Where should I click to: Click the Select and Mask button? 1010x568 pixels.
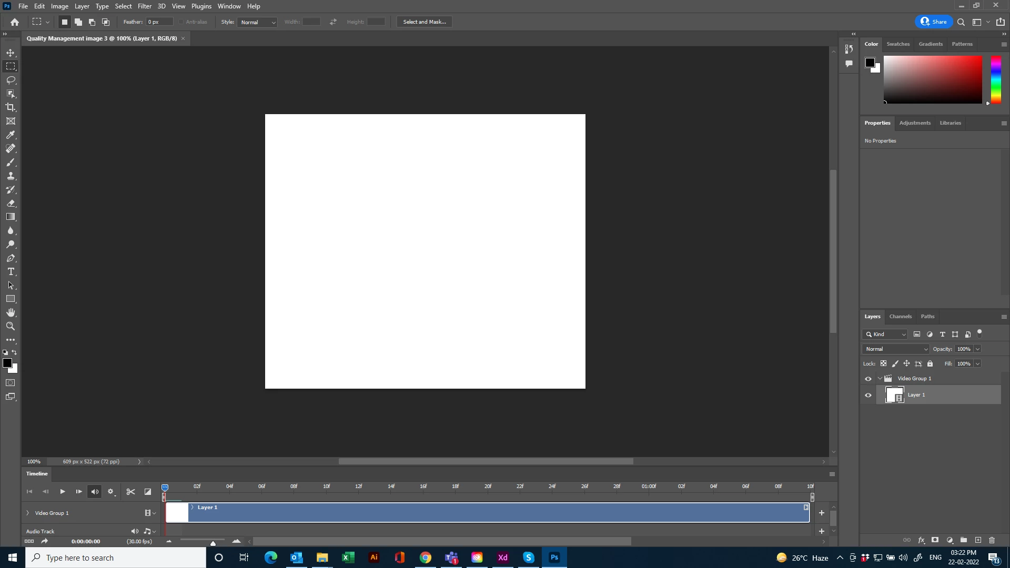point(424,22)
